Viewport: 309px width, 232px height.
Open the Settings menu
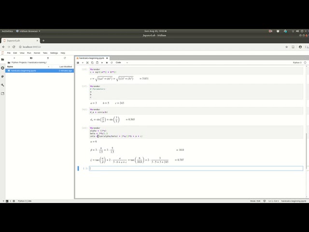pos(54,53)
